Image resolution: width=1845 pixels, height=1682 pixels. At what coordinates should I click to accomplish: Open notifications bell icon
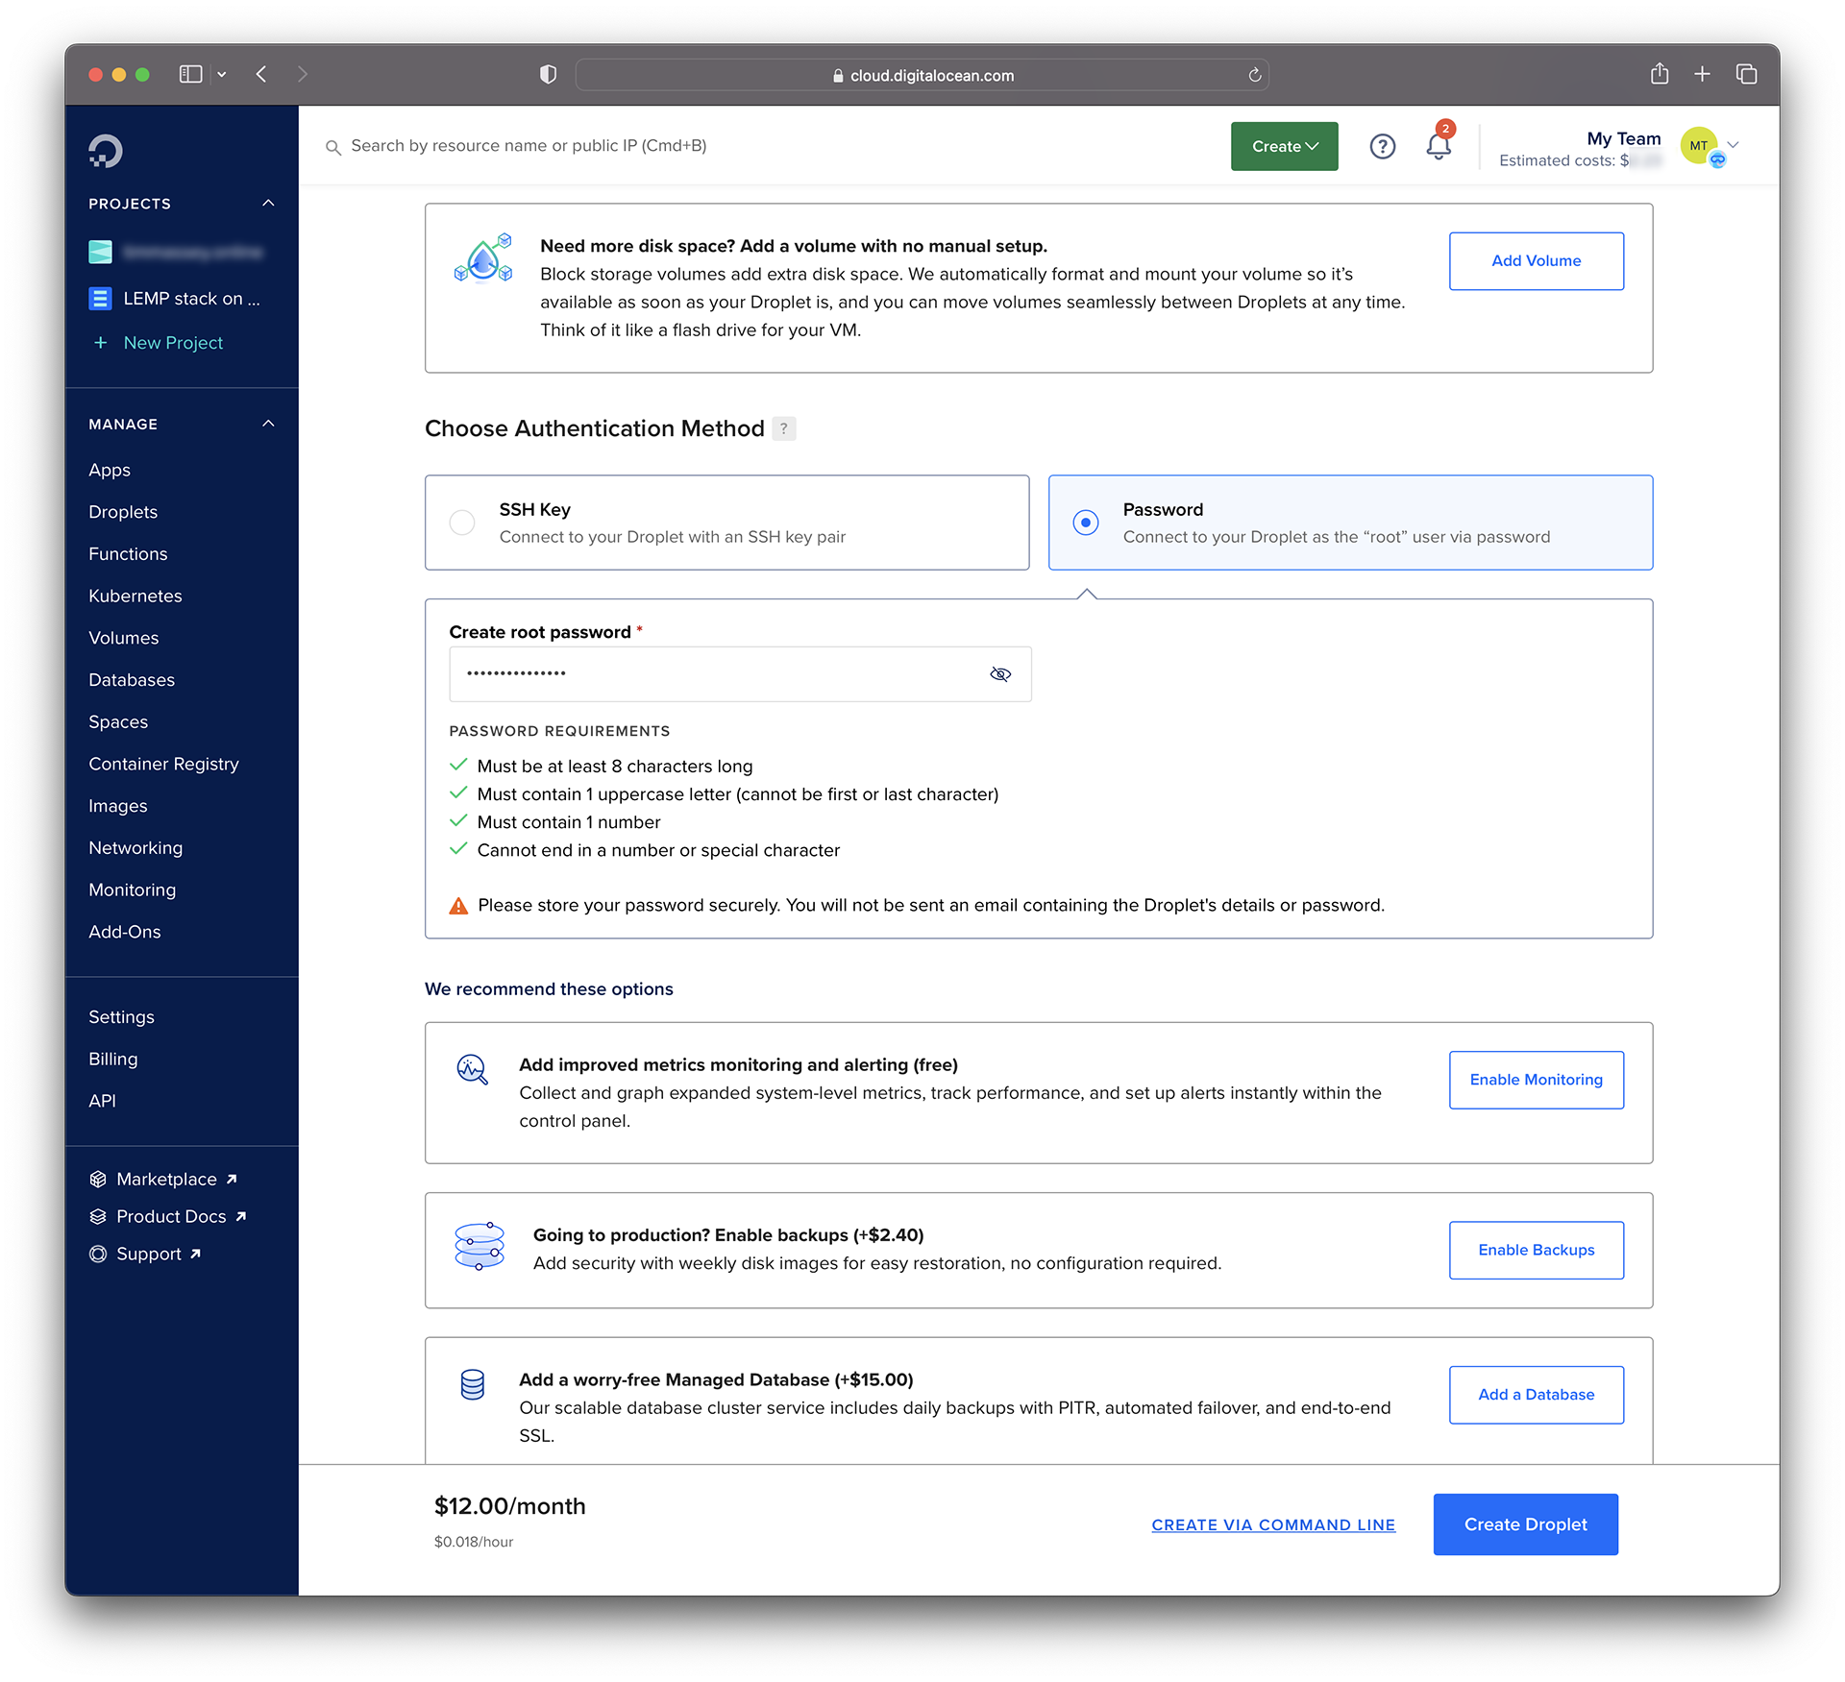tap(1439, 146)
